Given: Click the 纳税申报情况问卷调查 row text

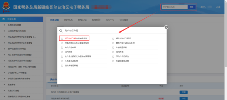Looking at the screenshot, I should (60, 99).
